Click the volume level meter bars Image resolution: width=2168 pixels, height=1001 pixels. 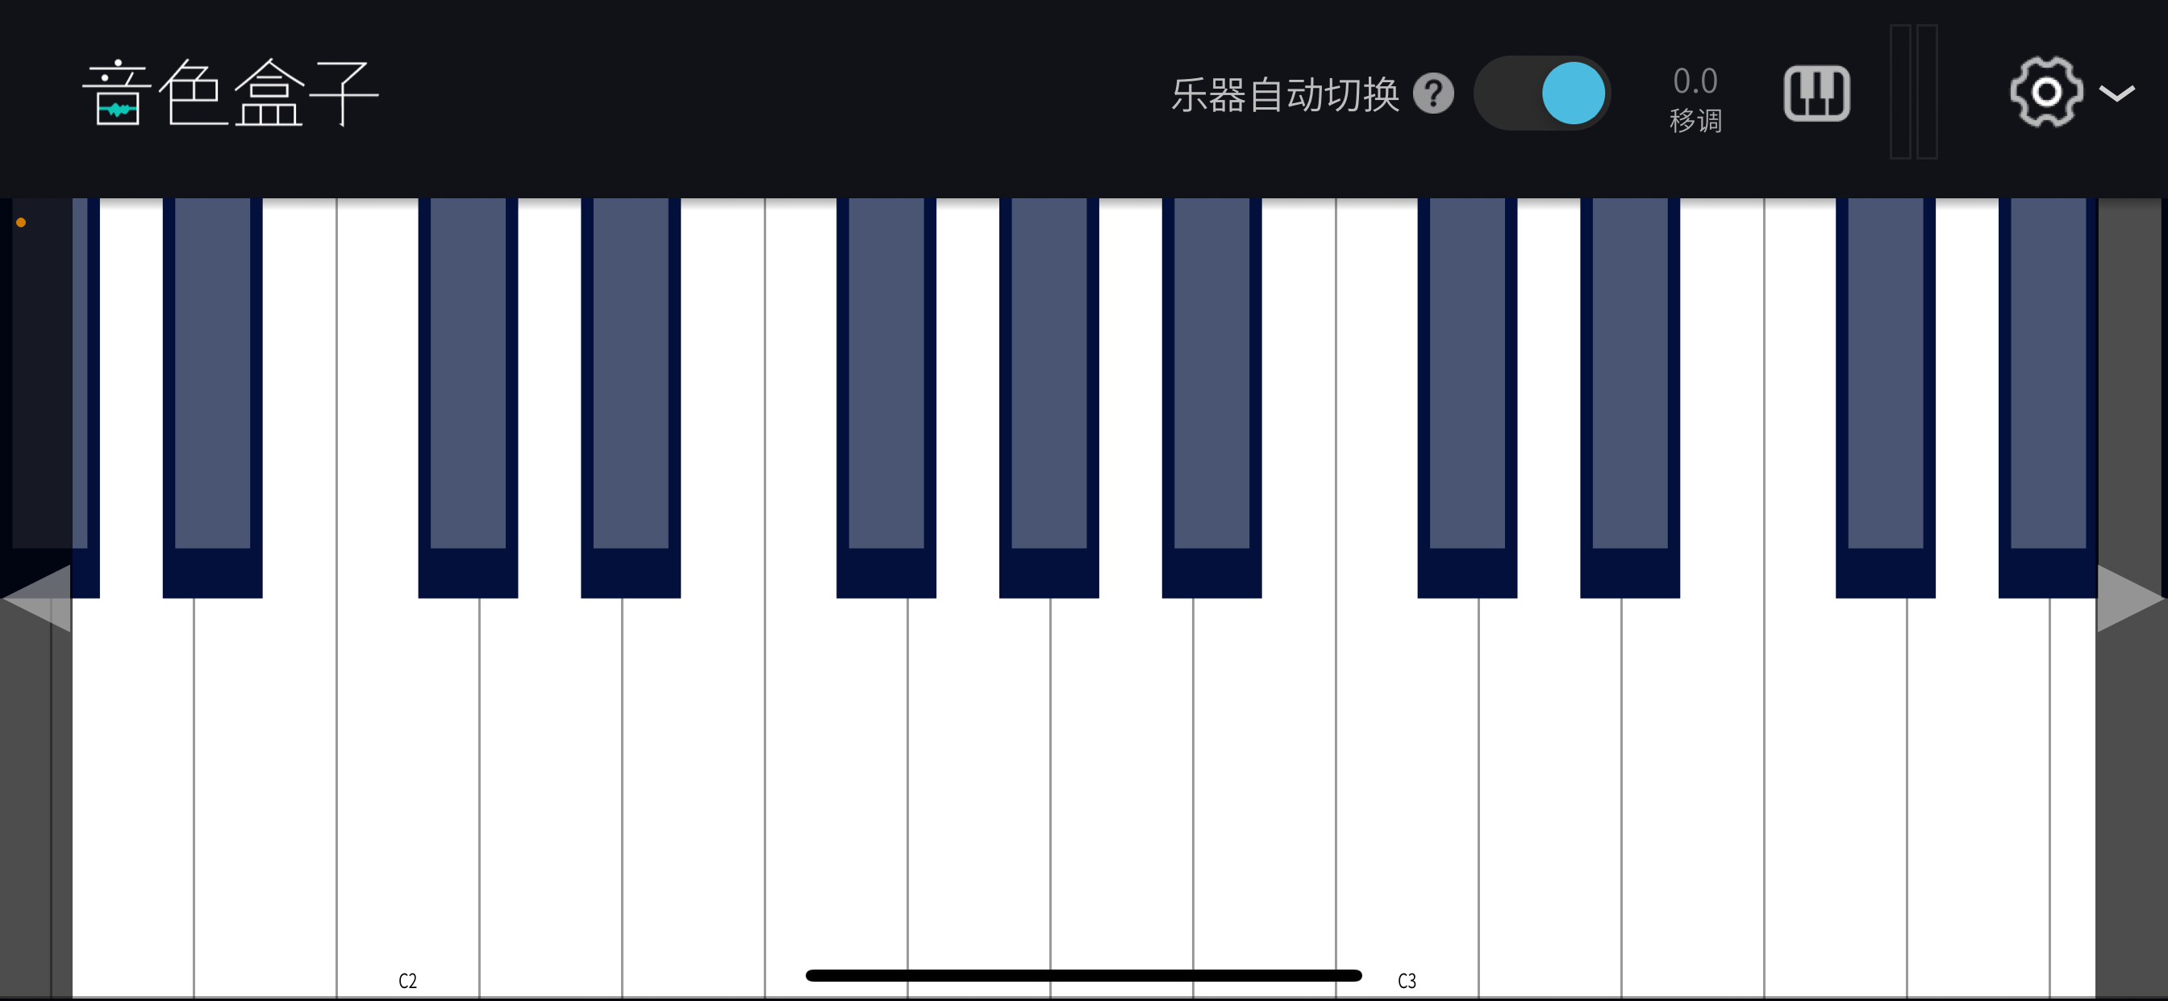[x=1913, y=92]
